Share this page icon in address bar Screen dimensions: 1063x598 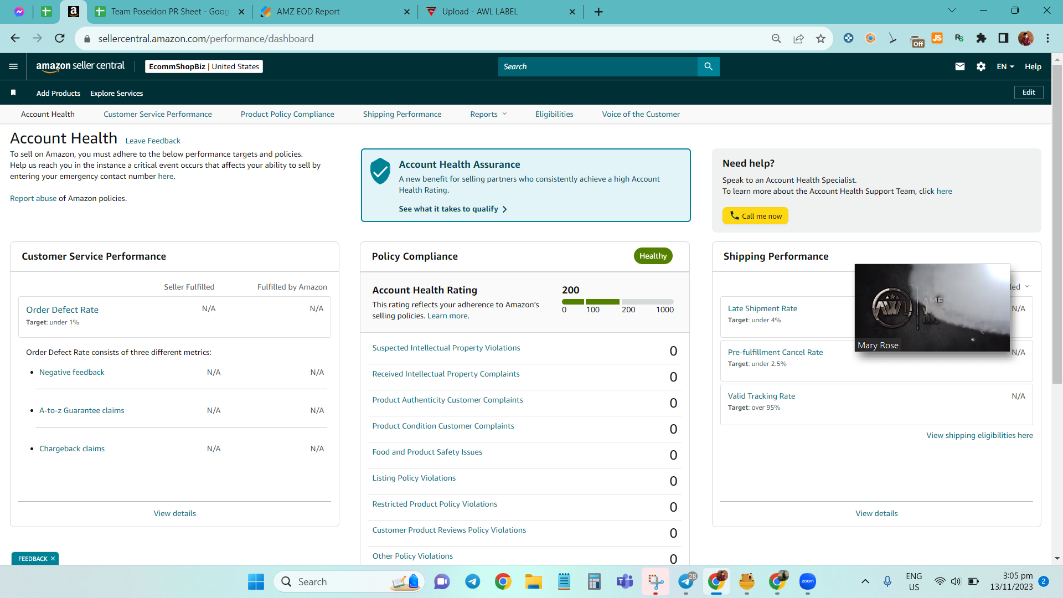coord(798,38)
